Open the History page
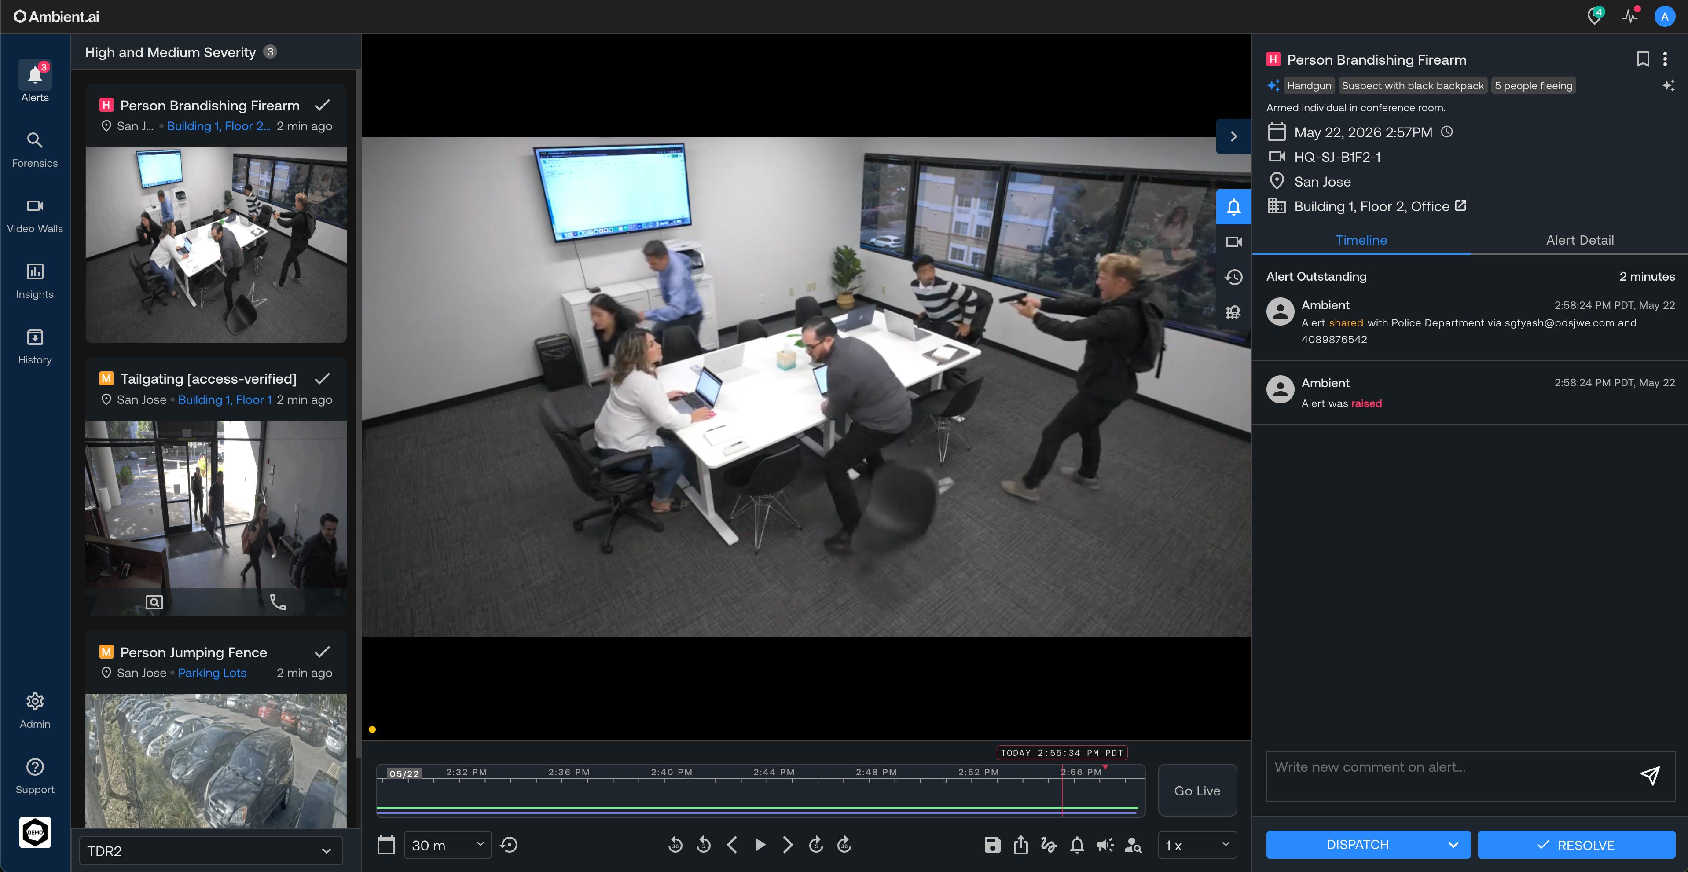The width and height of the screenshot is (1688, 872). [x=35, y=347]
